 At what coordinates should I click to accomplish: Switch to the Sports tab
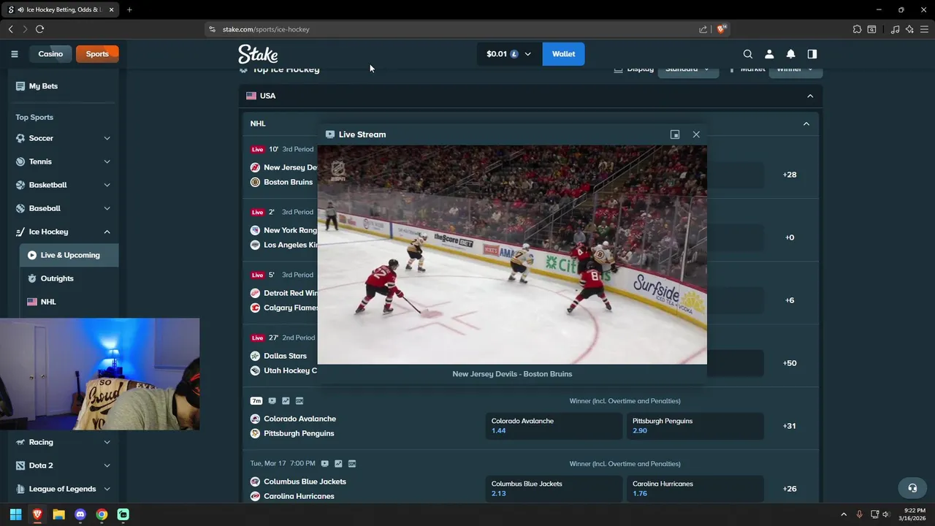tap(97, 54)
